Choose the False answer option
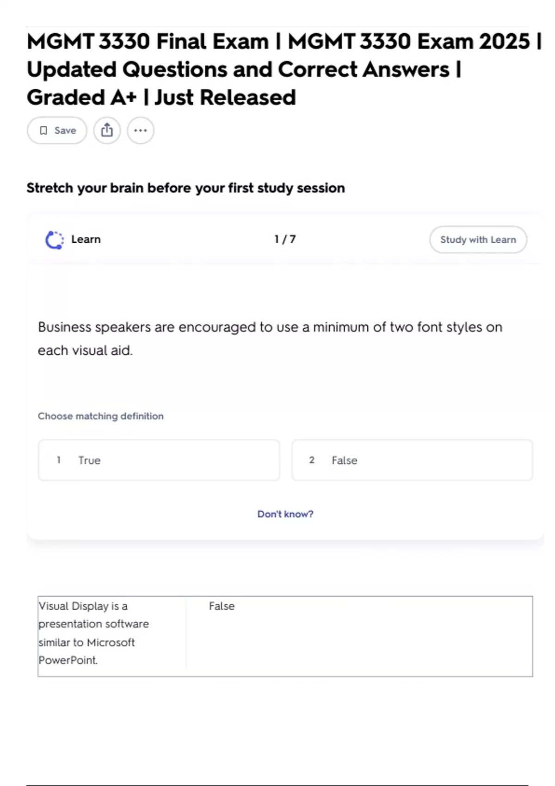The height and width of the screenshot is (786, 555). pos(412,460)
